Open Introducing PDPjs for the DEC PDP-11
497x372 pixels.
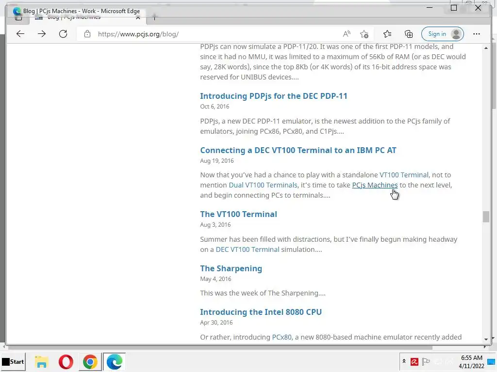point(274,96)
